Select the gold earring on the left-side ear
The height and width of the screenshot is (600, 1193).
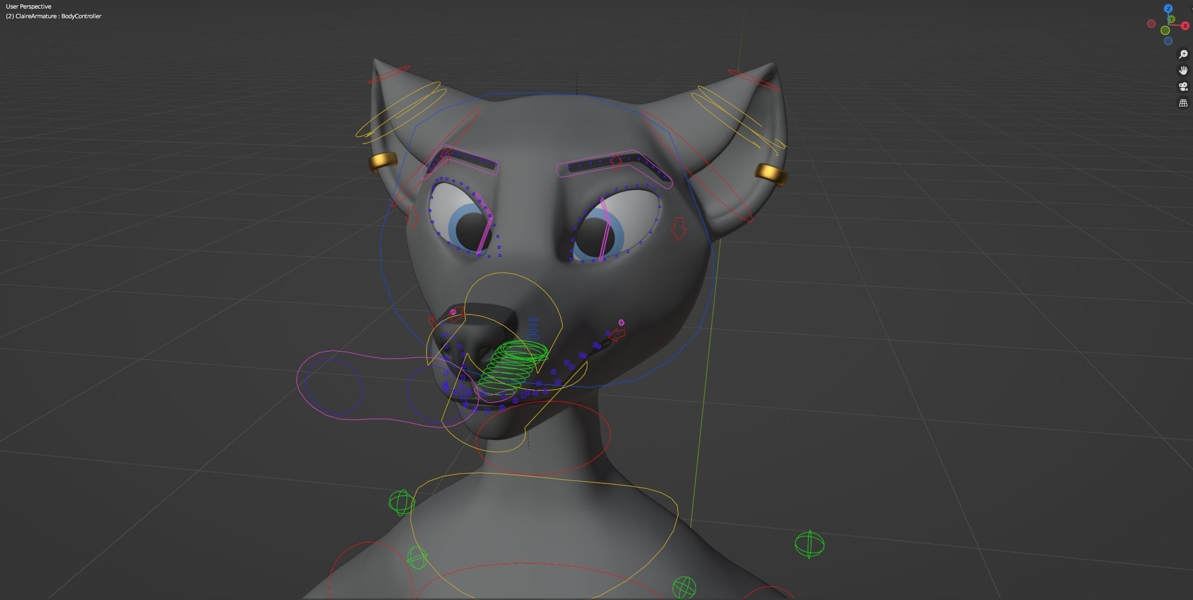tap(383, 161)
